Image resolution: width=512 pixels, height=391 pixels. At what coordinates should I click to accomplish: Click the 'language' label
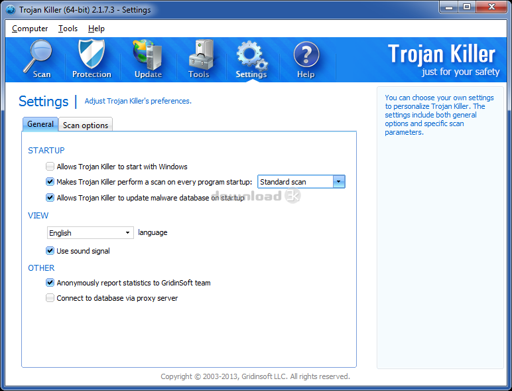point(153,232)
